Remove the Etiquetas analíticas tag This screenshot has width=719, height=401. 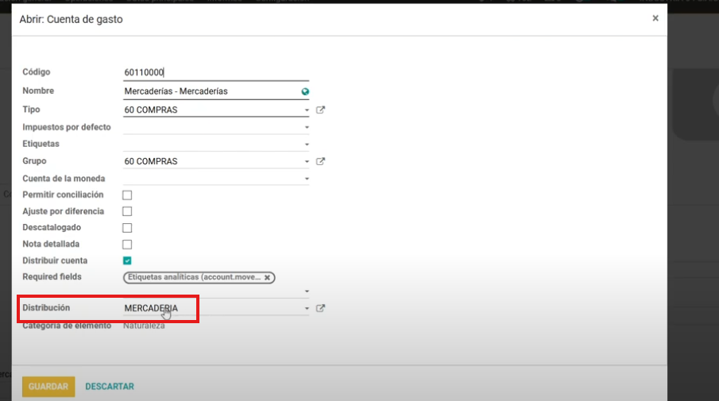(x=268, y=277)
